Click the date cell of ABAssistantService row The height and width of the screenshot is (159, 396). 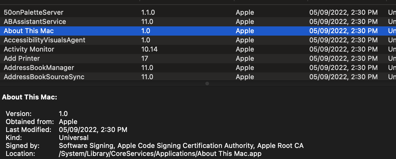[x=343, y=22]
